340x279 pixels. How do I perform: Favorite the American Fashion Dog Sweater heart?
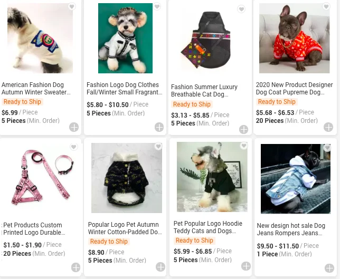tap(72, 7)
